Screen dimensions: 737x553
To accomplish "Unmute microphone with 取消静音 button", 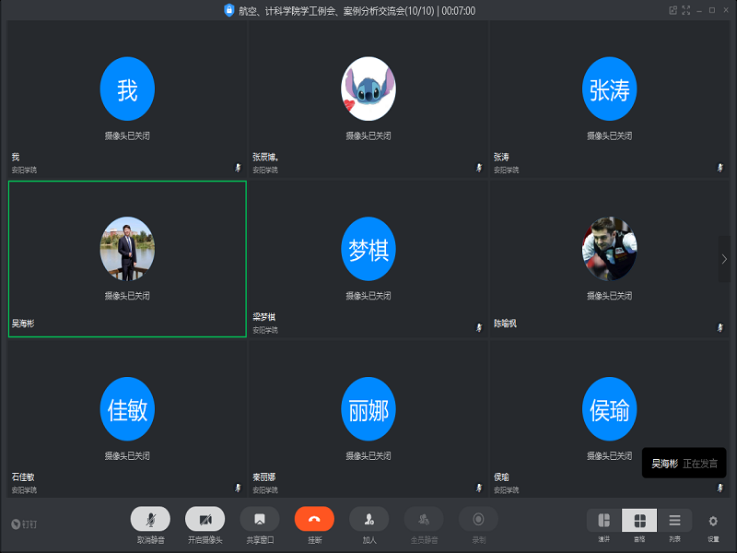I will click(150, 520).
